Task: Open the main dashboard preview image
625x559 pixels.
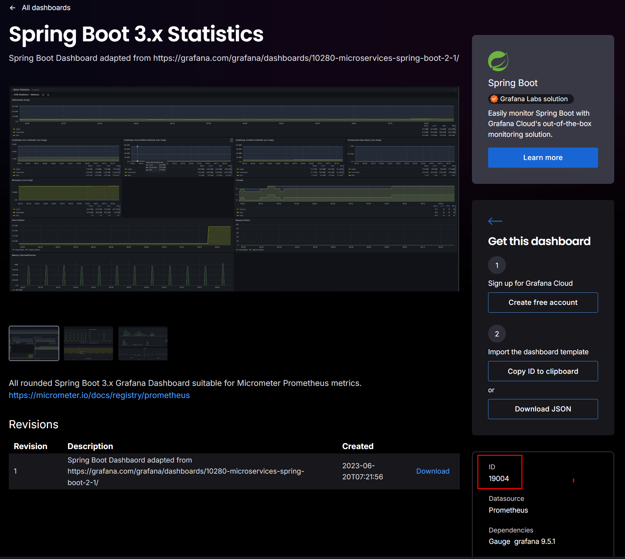Action: (x=234, y=189)
